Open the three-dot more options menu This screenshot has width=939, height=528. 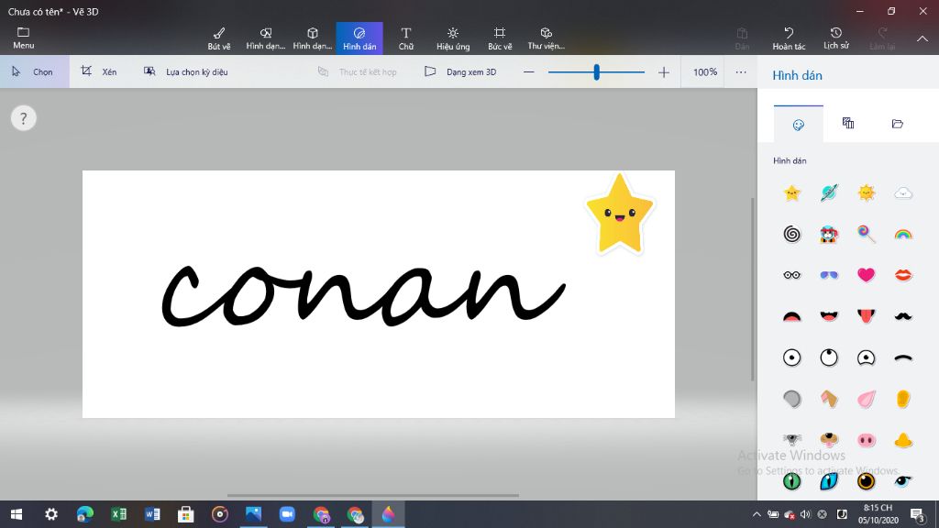741,71
